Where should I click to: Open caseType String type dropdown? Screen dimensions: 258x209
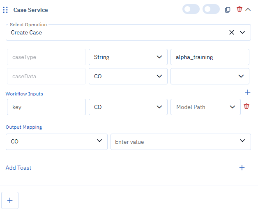click(x=128, y=57)
